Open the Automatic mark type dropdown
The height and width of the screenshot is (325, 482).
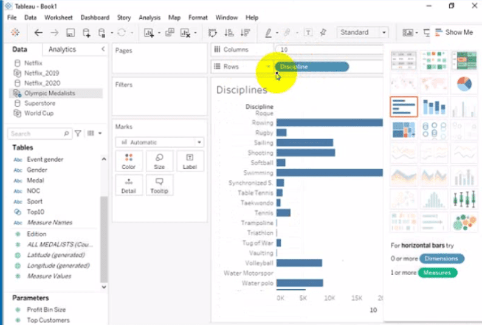click(160, 142)
